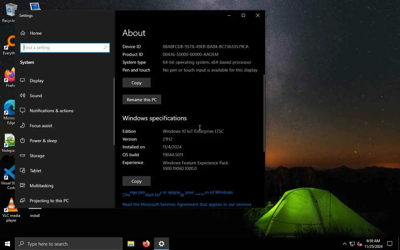Select the OS build value 19044.5011
Screen dimensions: 400x250
pyautogui.click(x=173, y=155)
